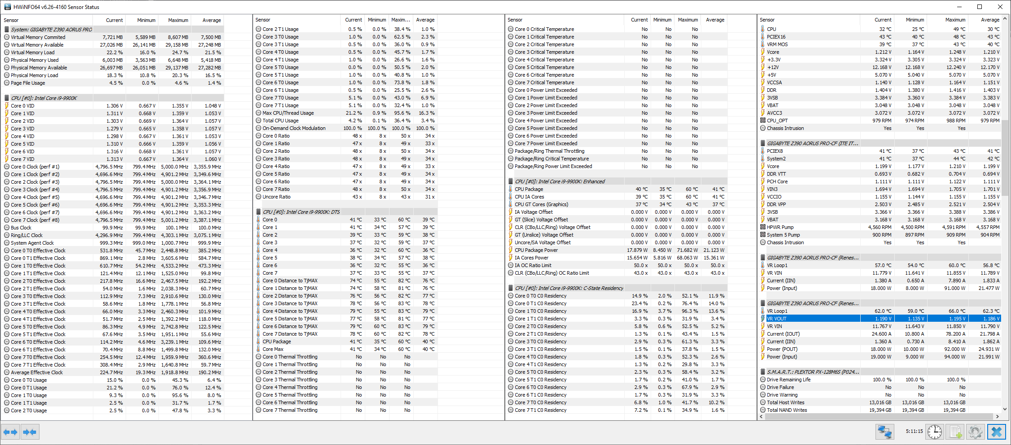The image size is (1011, 445).
Task: Click the shrink layout inward-arrows button
Action: point(30,432)
